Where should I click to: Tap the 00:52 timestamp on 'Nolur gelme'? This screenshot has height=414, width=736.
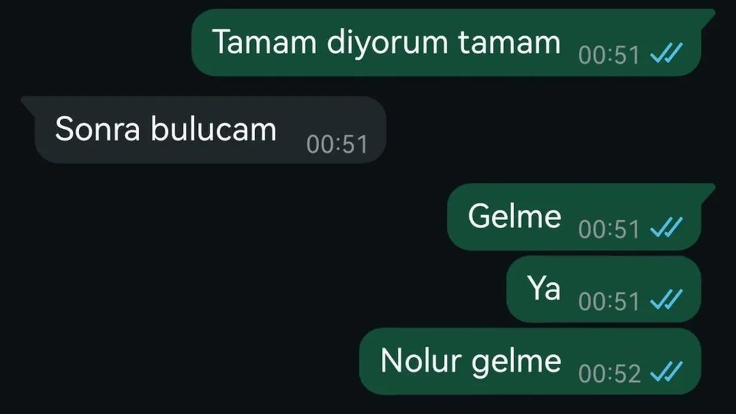pyautogui.click(x=609, y=374)
